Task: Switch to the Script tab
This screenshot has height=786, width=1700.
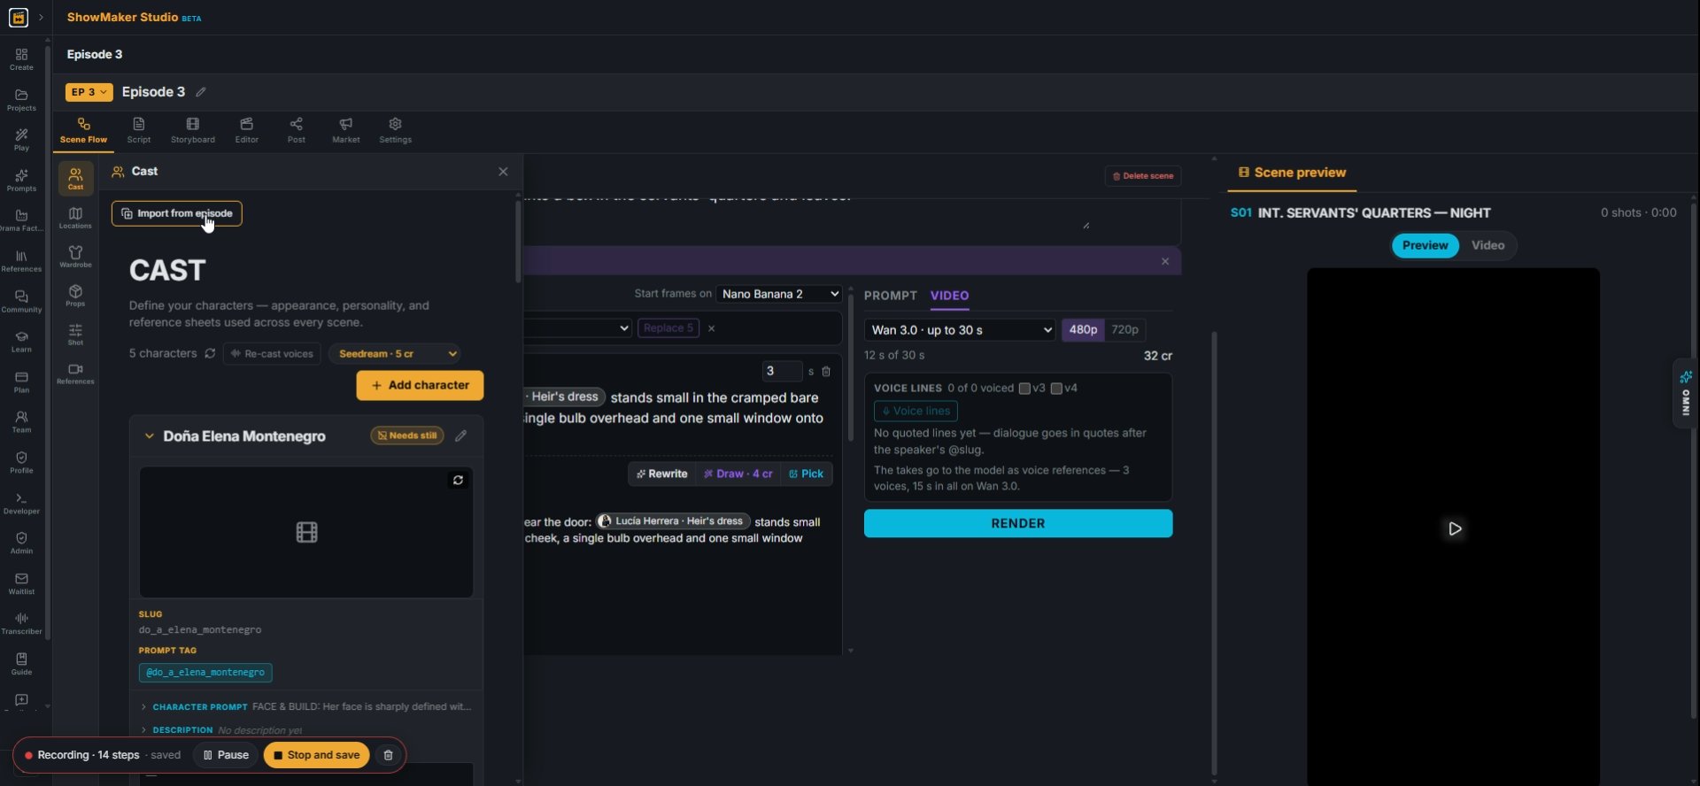Action: tap(139, 130)
